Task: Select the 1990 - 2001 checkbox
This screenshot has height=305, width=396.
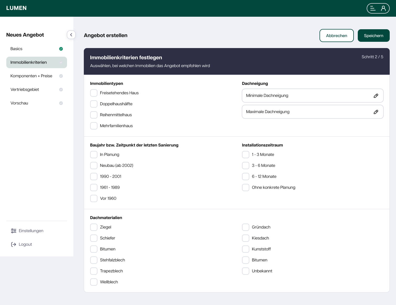Action: (x=94, y=177)
